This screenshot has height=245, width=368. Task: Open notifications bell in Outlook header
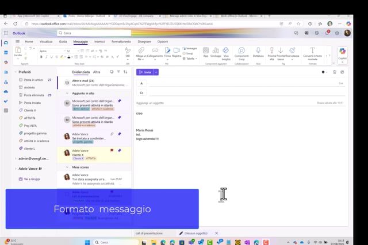[327, 33]
